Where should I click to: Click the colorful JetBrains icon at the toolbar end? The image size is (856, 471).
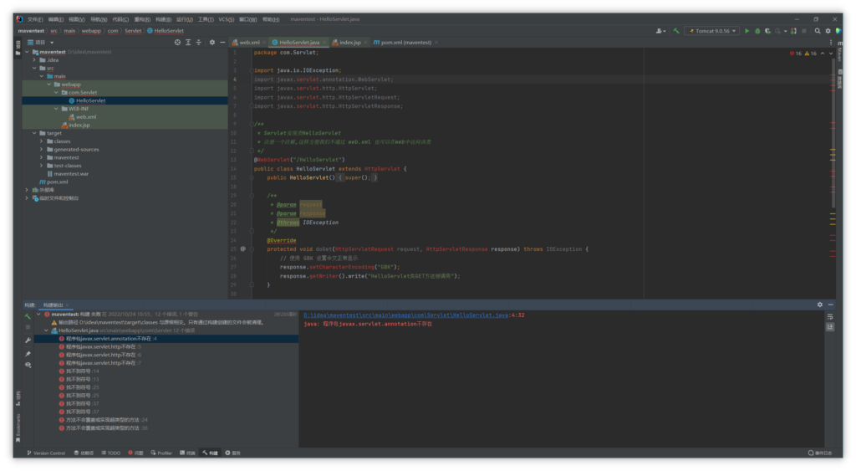coord(838,31)
